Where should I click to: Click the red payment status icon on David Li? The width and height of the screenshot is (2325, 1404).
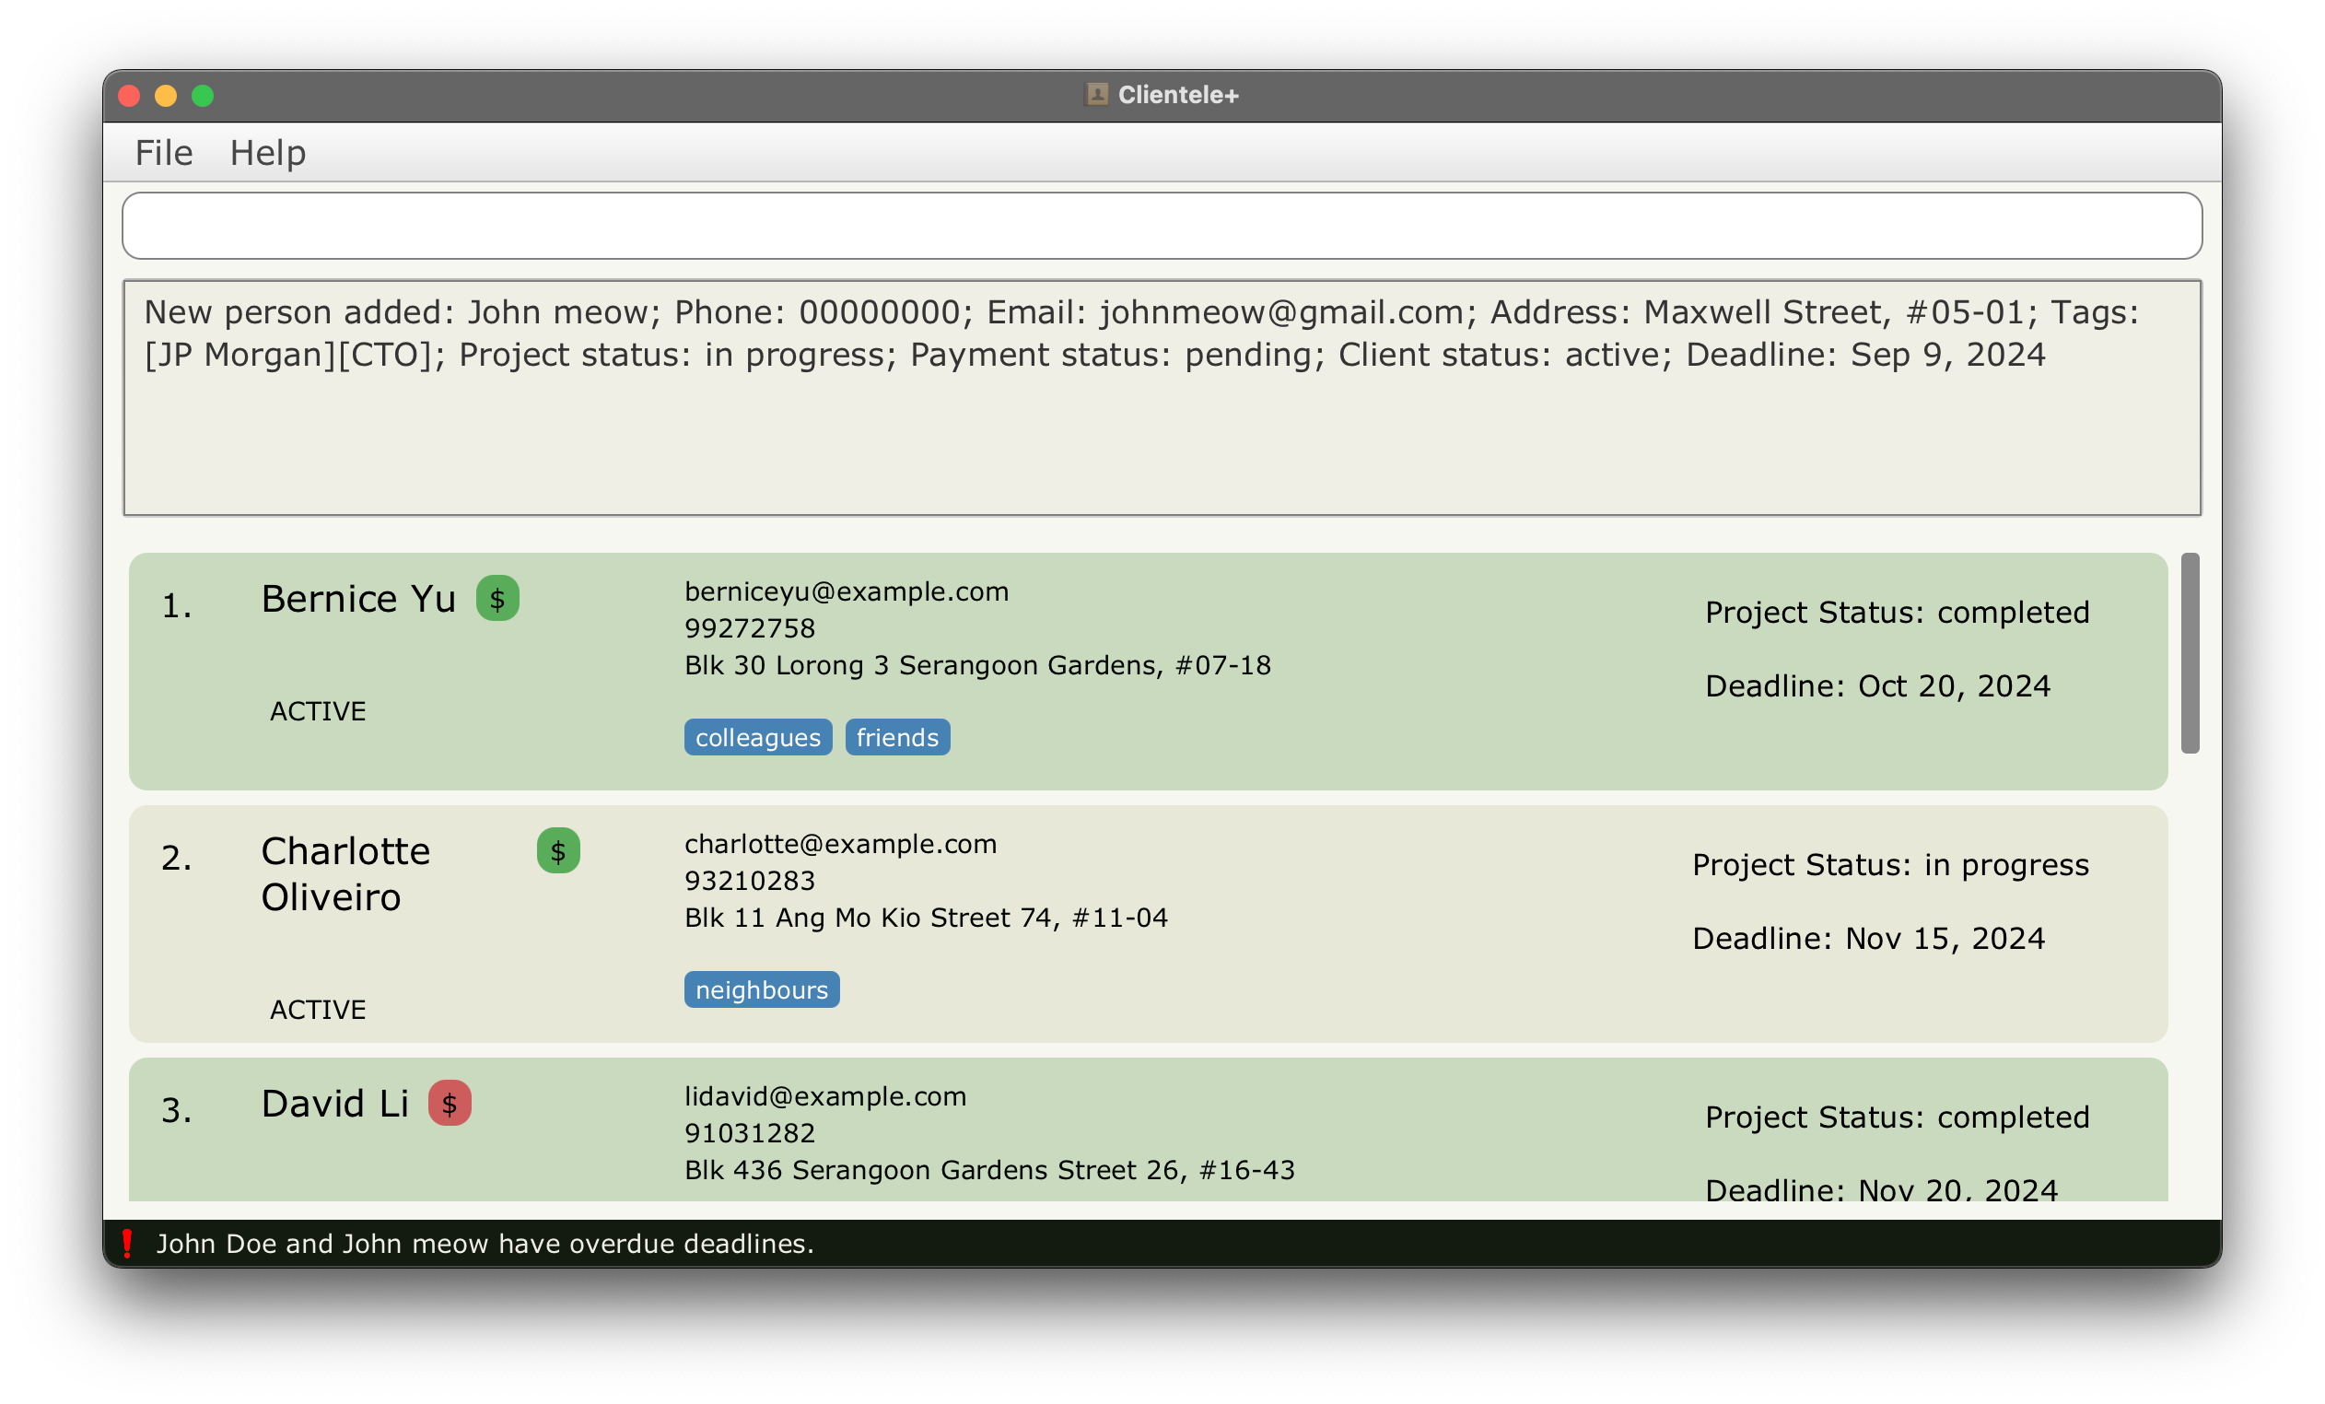pos(450,1102)
